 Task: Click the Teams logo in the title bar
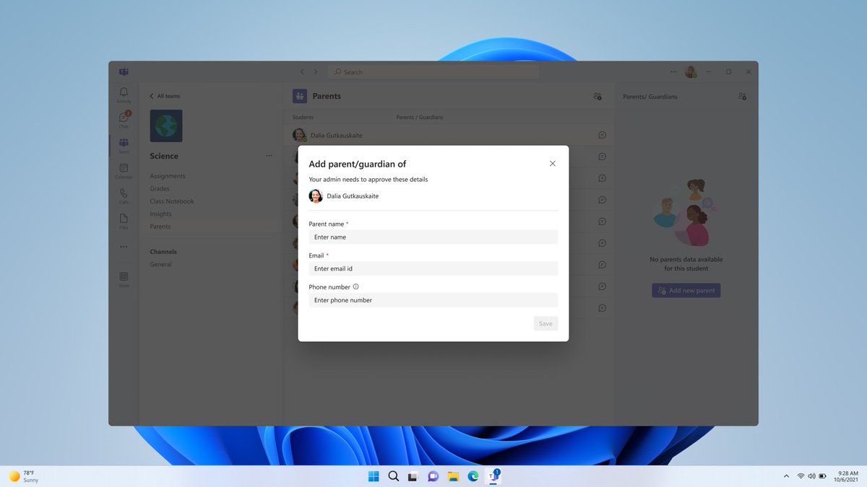(124, 72)
